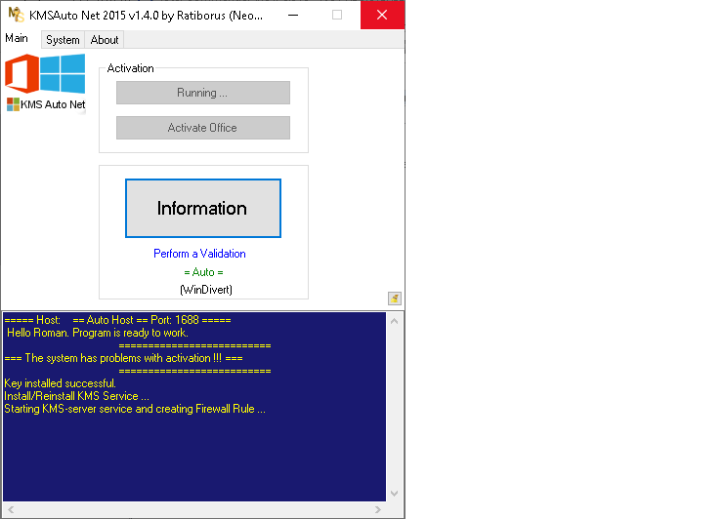Click the 'system has problems with activation' line

click(x=124, y=358)
